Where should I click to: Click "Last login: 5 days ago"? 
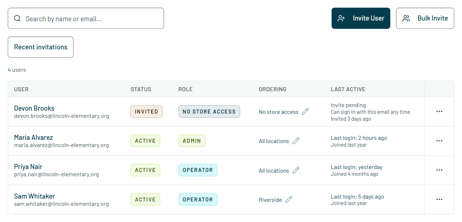(x=357, y=197)
